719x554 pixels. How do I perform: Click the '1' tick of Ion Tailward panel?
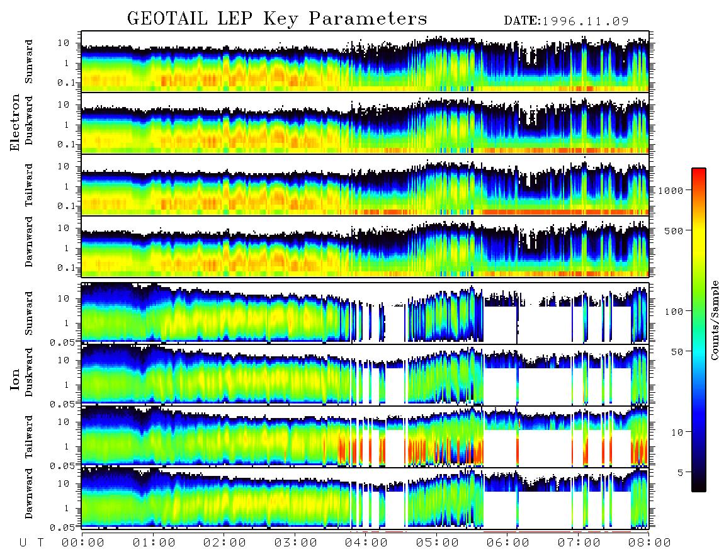coord(67,446)
